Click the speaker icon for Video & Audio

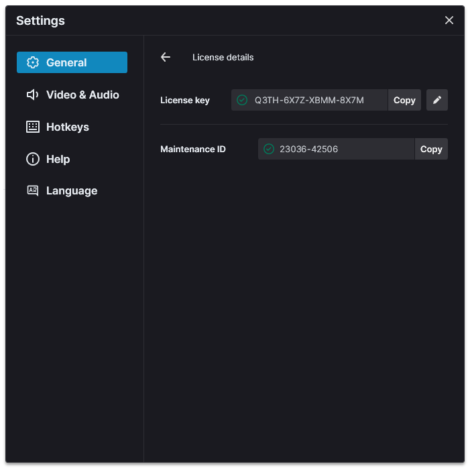click(33, 95)
